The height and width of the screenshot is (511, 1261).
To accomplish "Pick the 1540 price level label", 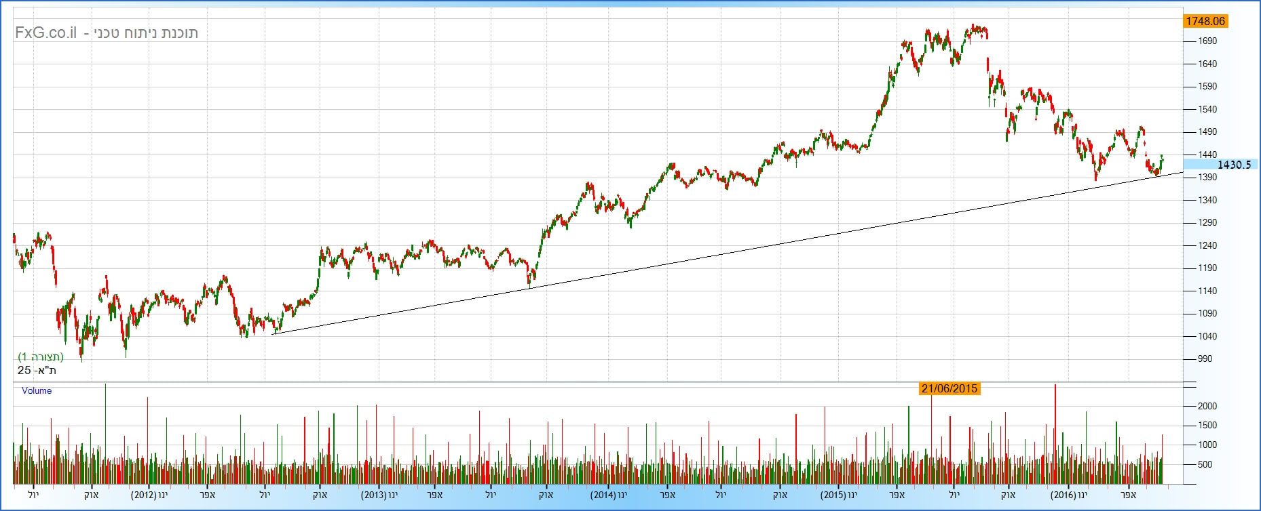I will pos(1207,109).
